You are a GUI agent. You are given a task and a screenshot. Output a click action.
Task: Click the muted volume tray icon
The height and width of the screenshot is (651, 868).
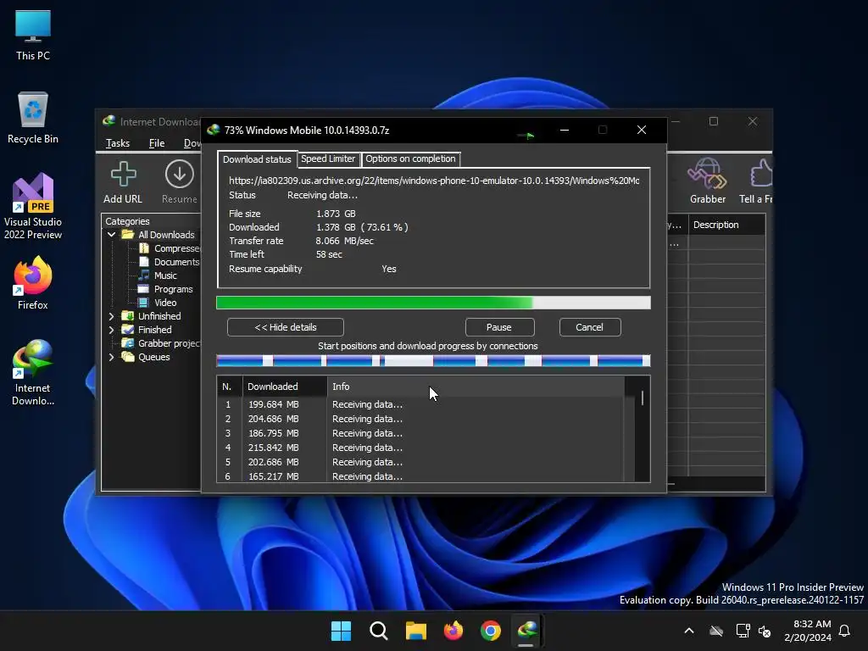(765, 631)
